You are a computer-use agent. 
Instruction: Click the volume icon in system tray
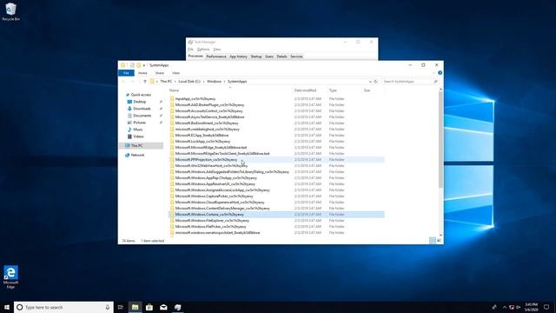point(519,307)
